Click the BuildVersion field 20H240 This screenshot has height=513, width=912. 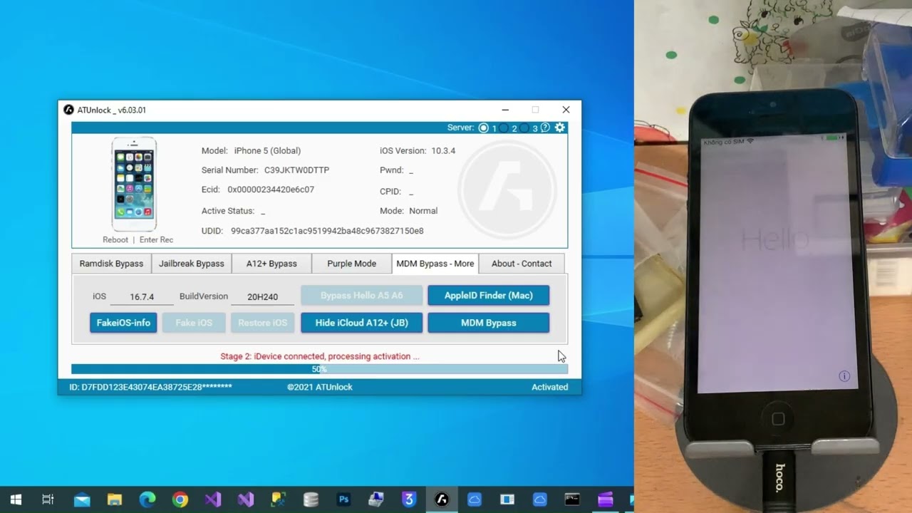pos(262,297)
